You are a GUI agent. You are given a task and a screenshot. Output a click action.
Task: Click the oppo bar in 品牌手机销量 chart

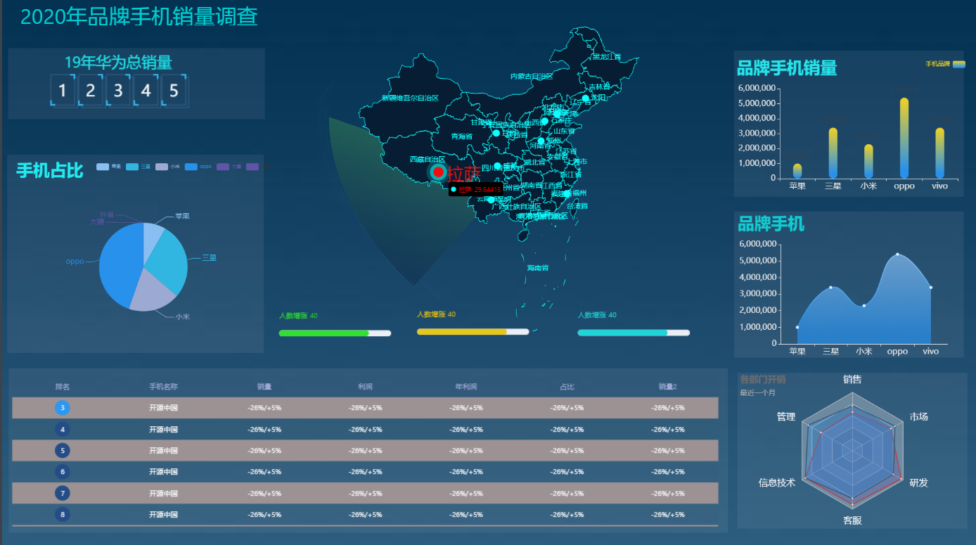904,139
